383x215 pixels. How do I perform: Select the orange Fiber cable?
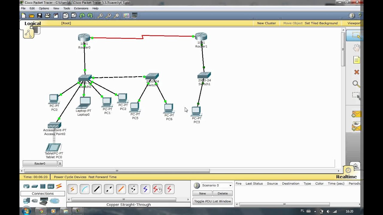[121, 189]
